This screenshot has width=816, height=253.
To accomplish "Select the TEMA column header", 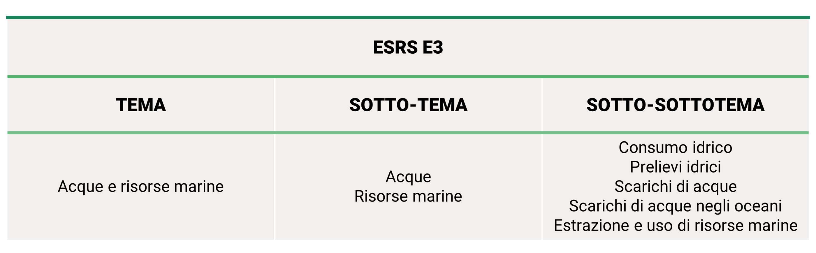I will (x=141, y=105).
